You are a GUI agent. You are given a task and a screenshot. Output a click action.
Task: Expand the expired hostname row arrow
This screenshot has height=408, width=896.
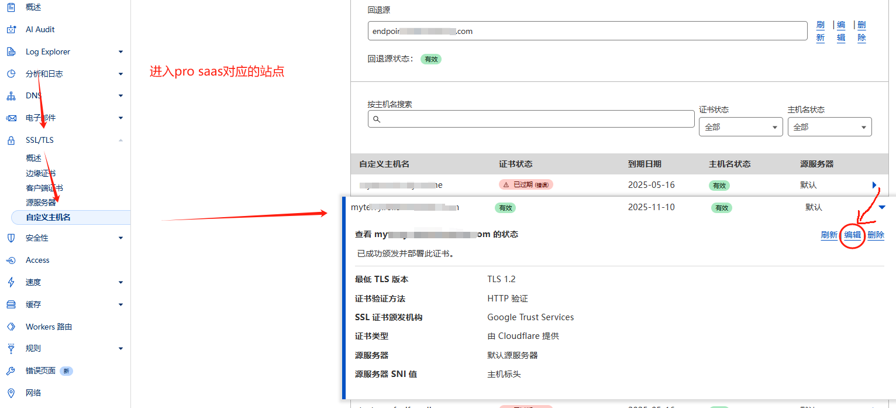pyautogui.click(x=874, y=185)
